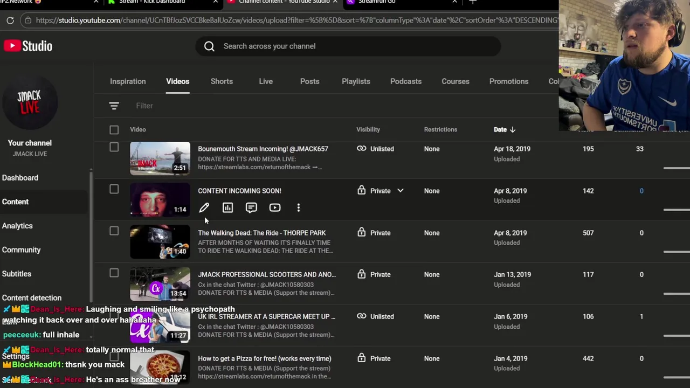
Task: Tick the select-all videos checkbox
Action: (x=114, y=129)
